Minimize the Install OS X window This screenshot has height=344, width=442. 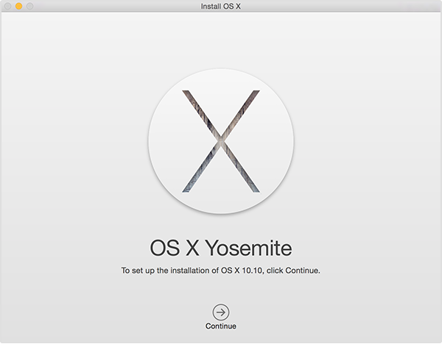tap(18, 6)
